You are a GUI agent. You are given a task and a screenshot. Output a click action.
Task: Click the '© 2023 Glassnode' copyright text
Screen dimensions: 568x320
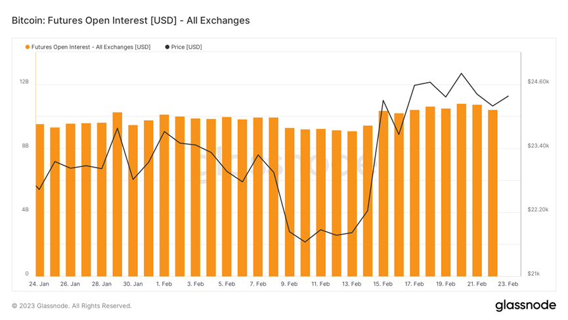coord(72,306)
